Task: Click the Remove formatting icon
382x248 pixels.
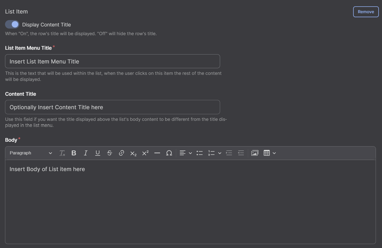Action: [x=62, y=153]
